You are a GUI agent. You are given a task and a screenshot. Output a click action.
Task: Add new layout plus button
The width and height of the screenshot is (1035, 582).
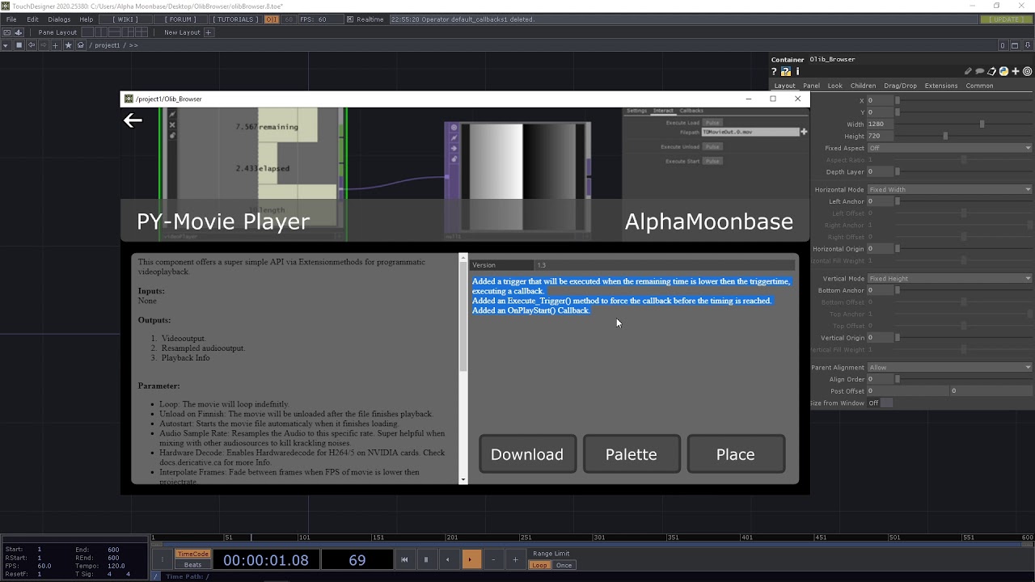tap(208, 32)
